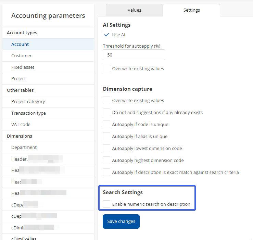Check Autoapply highest dimension code
The width and height of the screenshot is (253, 240).
click(106, 160)
